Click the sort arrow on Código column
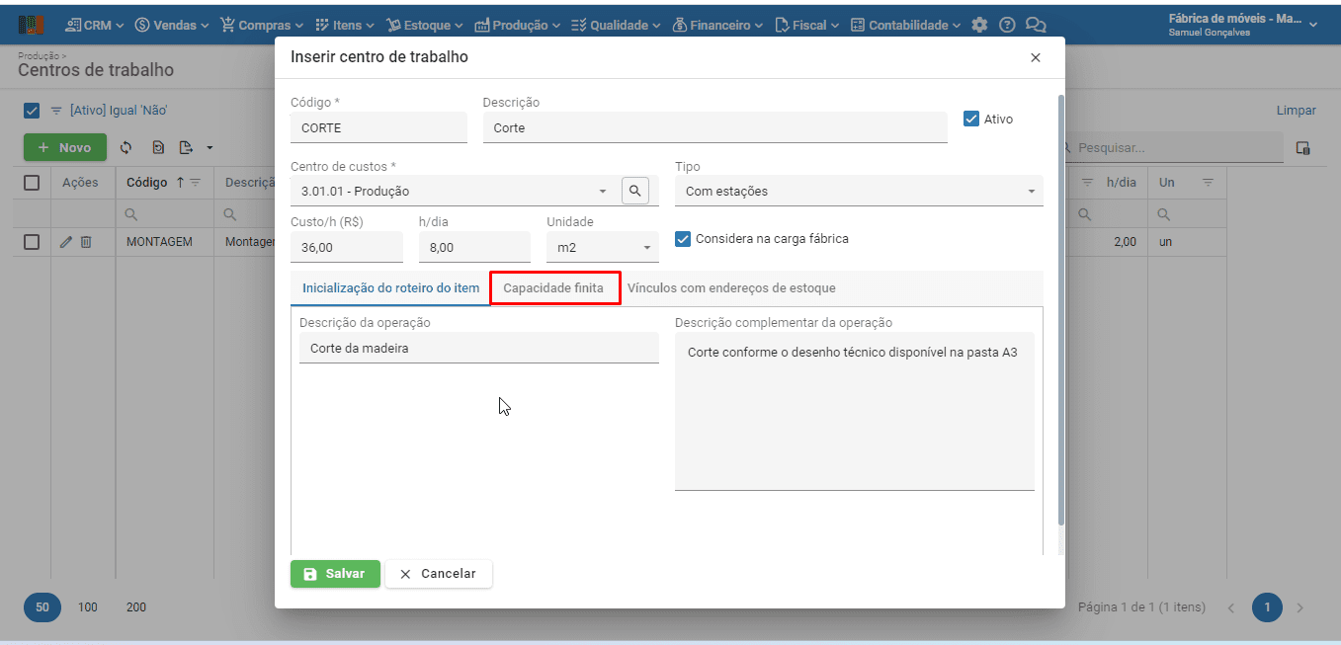This screenshot has width=1341, height=645. point(180,183)
